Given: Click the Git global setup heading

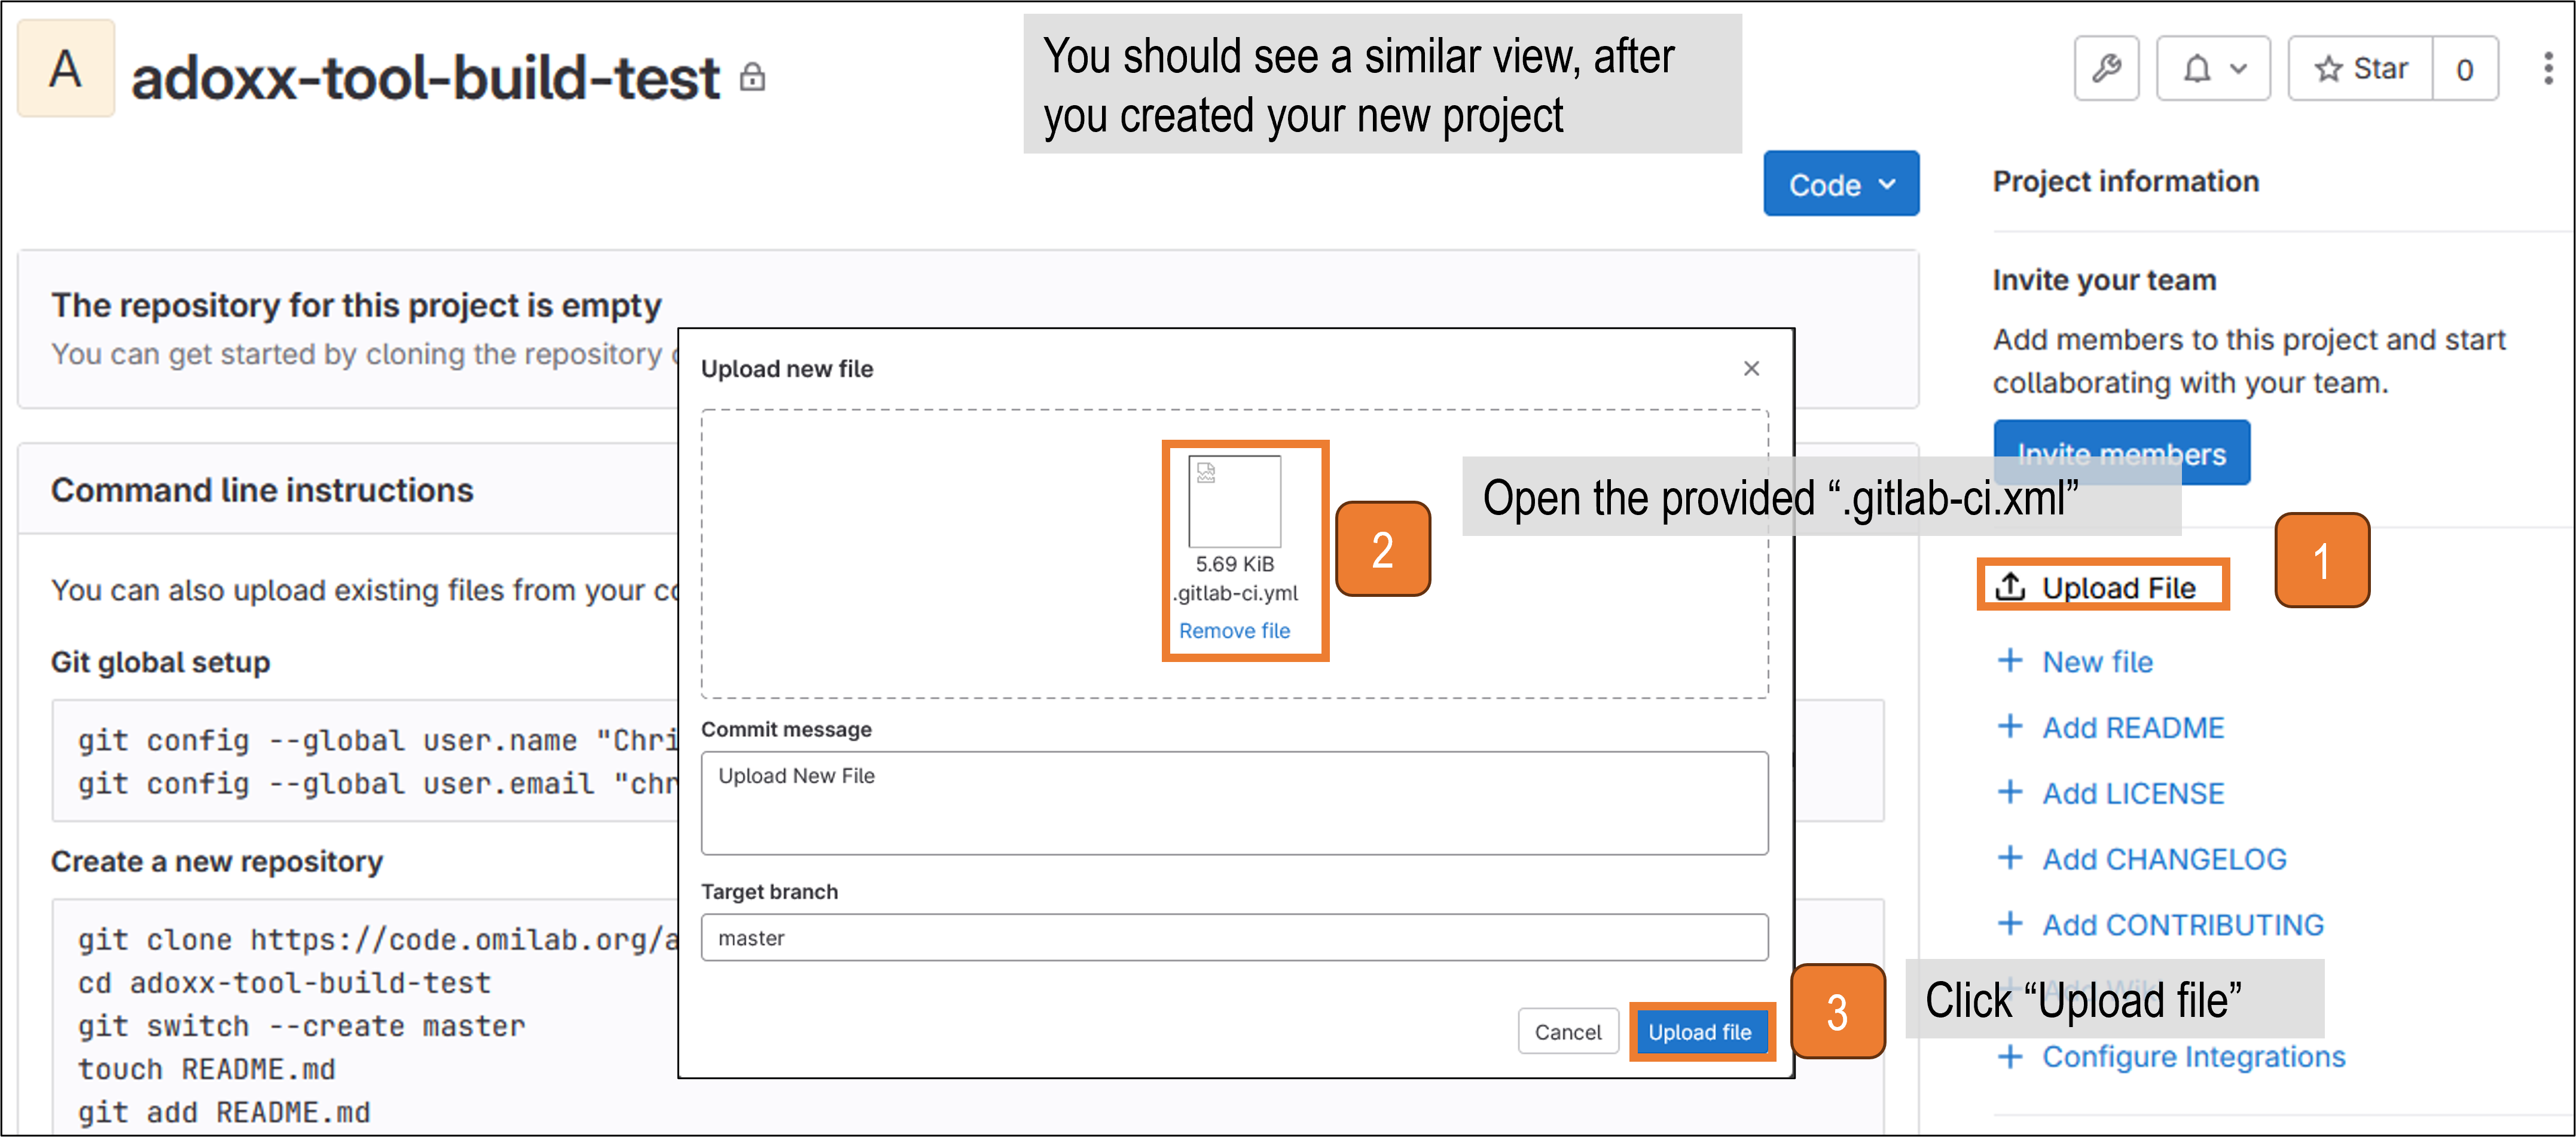Looking at the screenshot, I should [161, 663].
